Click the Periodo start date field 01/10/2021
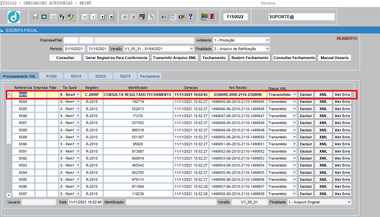 pos(74,49)
